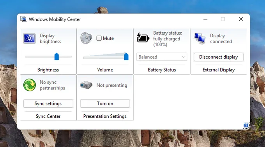Check the Mute checkbox
The height and width of the screenshot is (147, 265).
coord(99,38)
